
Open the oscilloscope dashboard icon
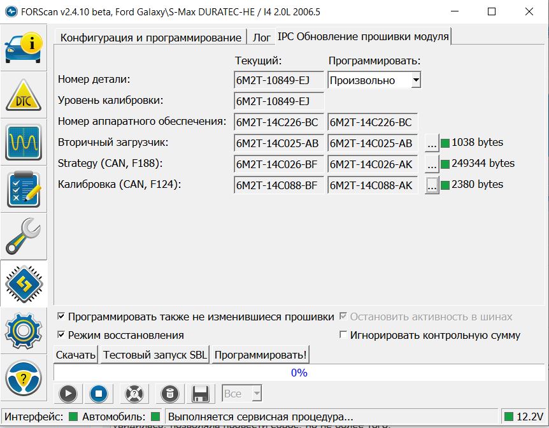24,141
